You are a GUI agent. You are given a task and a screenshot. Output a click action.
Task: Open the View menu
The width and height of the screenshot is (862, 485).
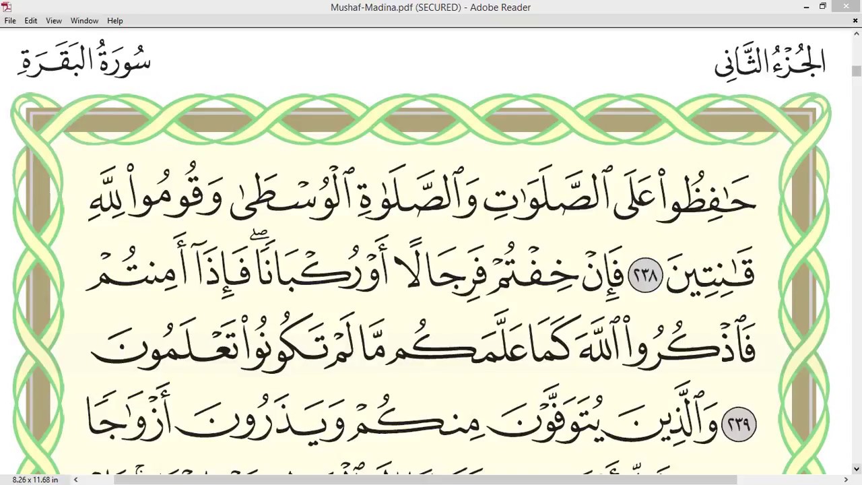(54, 21)
